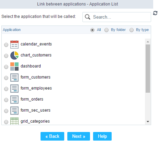This screenshot has width=158, height=143.
Task: Click the scrollbar down arrow
Action: pyautogui.click(x=148, y=122)
